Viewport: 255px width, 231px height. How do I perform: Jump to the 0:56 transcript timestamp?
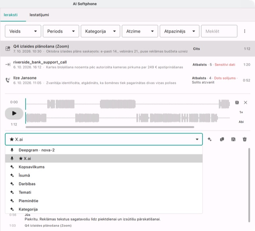click(13, 215)
